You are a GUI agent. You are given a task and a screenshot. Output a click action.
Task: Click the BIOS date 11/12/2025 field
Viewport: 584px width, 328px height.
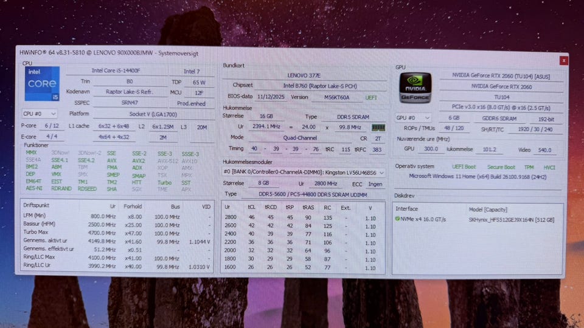tap(271, 97)
